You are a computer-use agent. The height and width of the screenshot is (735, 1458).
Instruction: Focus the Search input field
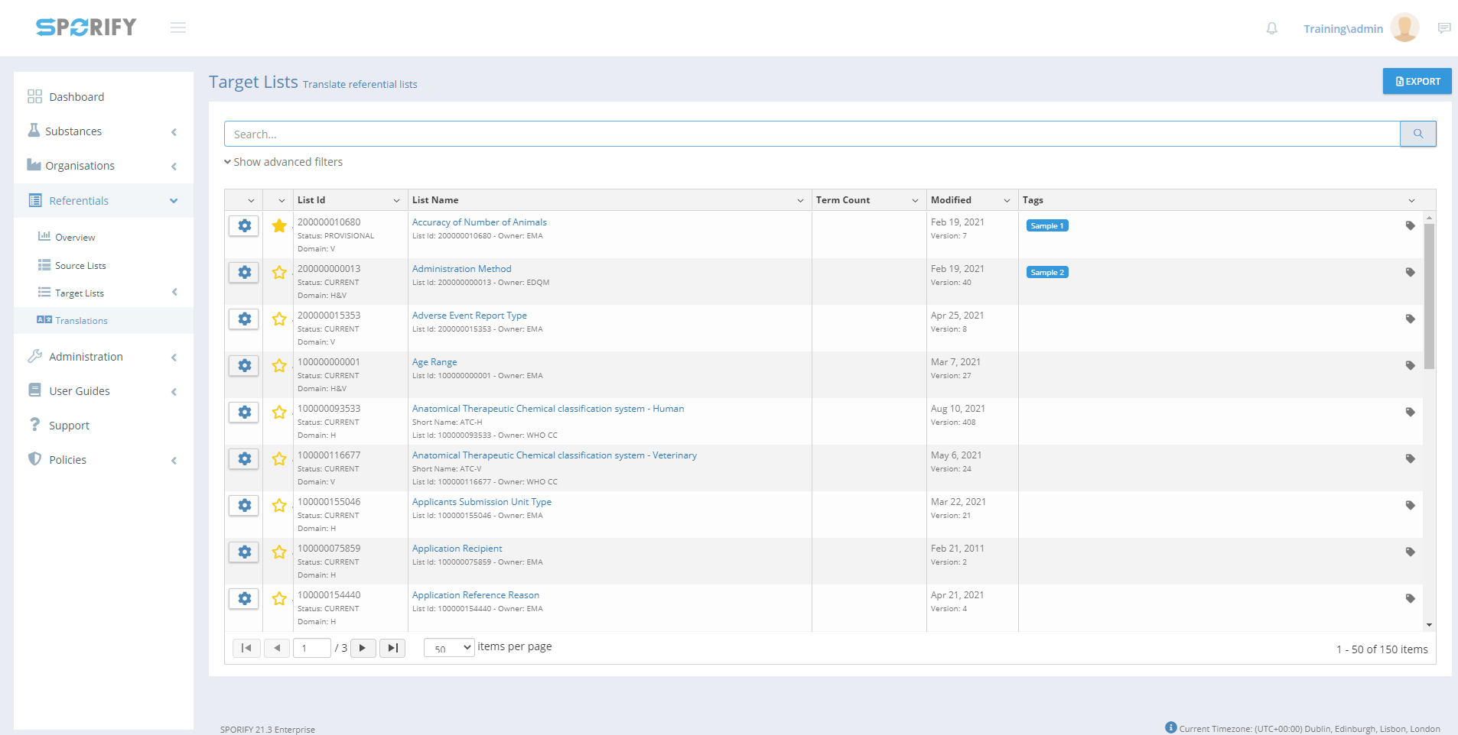(x=811, y=134)
